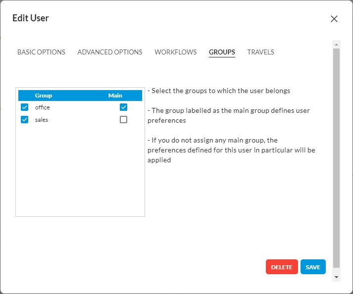353x294 pixels.
Task: Select the office row label
Action: coord(43,107)
